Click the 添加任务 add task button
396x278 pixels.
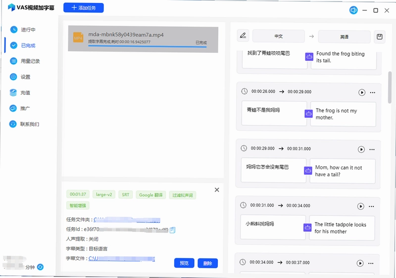tap(83, 7)
